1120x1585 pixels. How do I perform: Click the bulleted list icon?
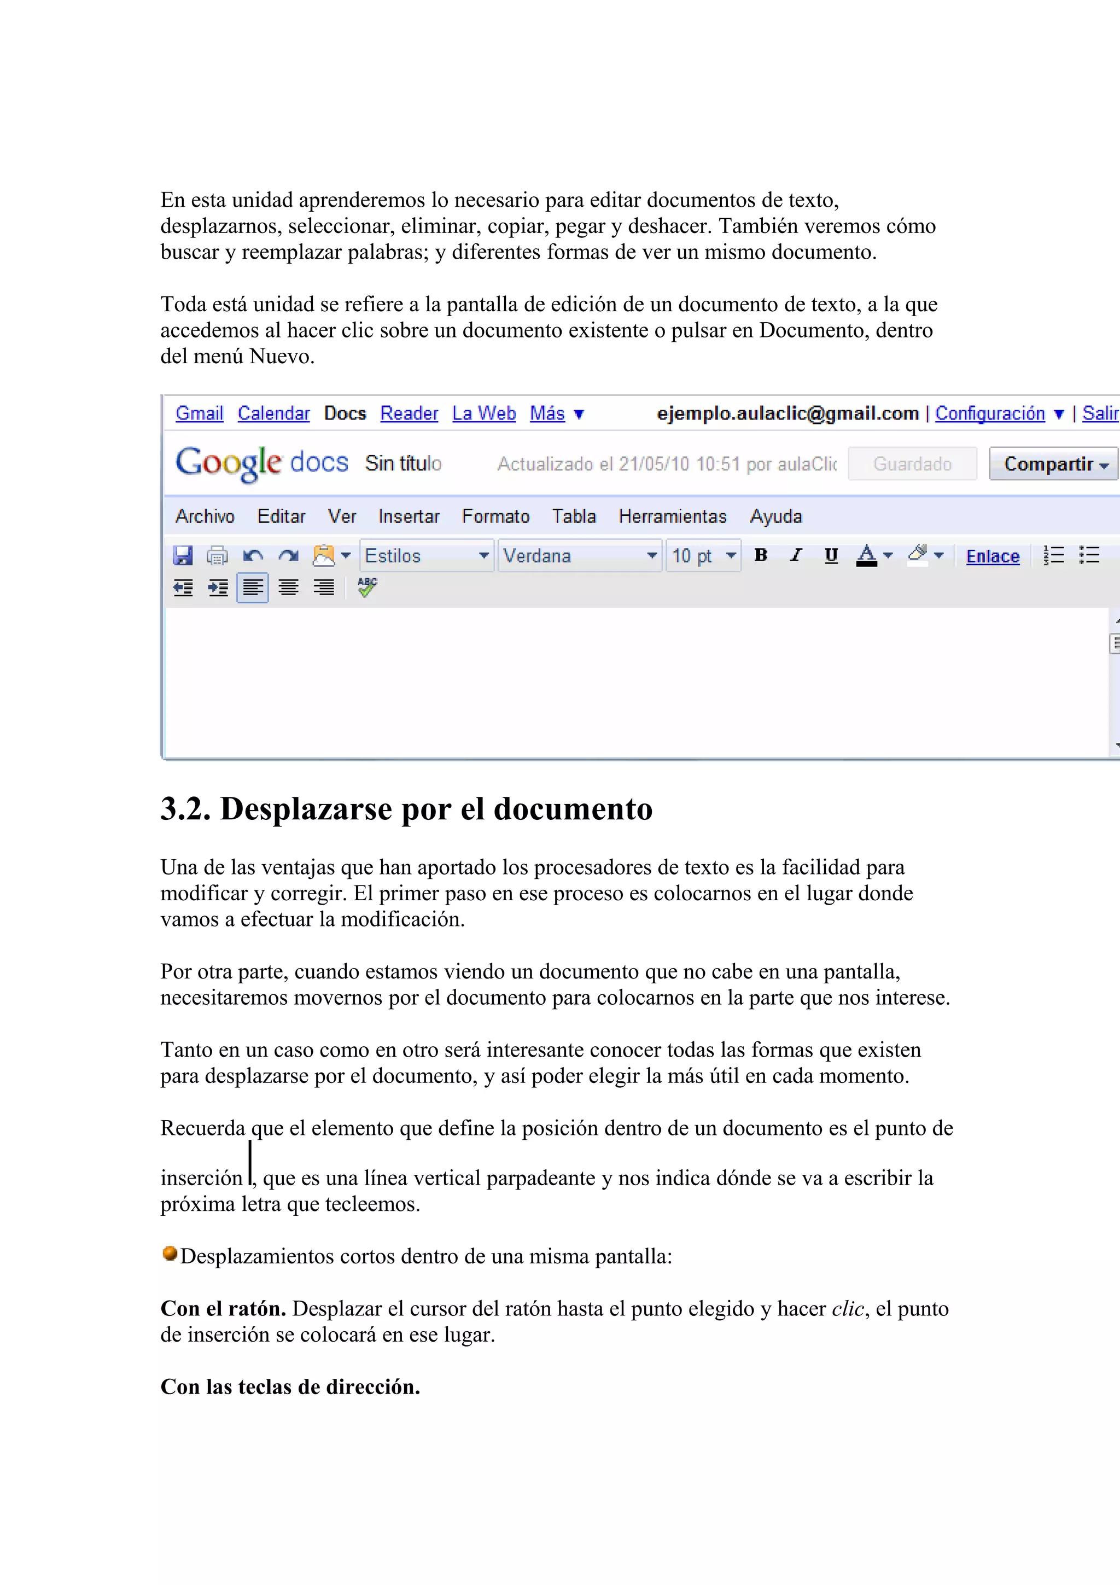tap(1089, 555)
